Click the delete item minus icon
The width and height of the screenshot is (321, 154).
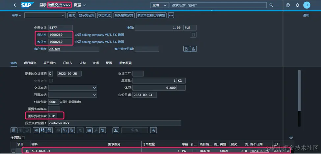click(27, 130)
